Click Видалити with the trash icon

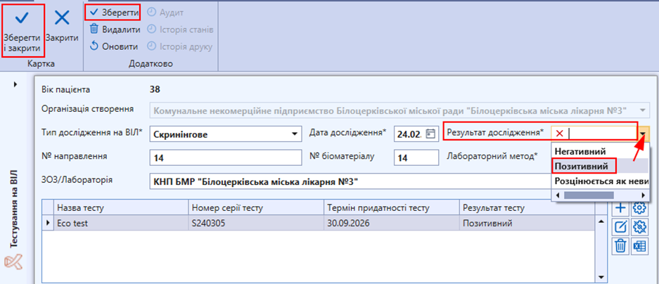pos(115,30)
